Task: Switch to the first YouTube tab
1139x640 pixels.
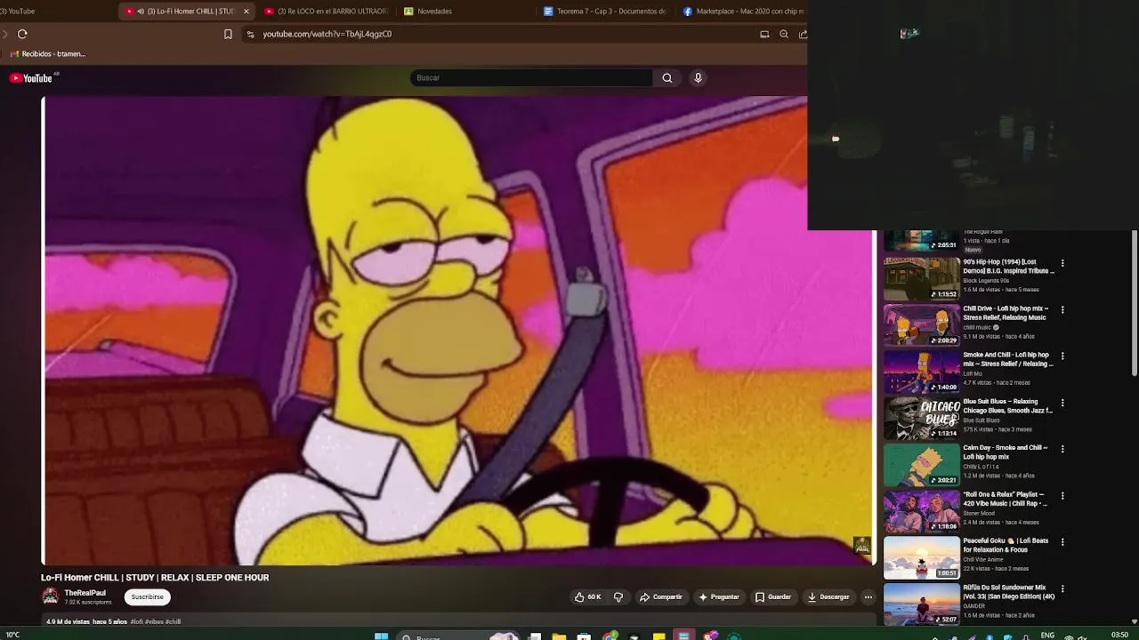Action: coord(18,12)
